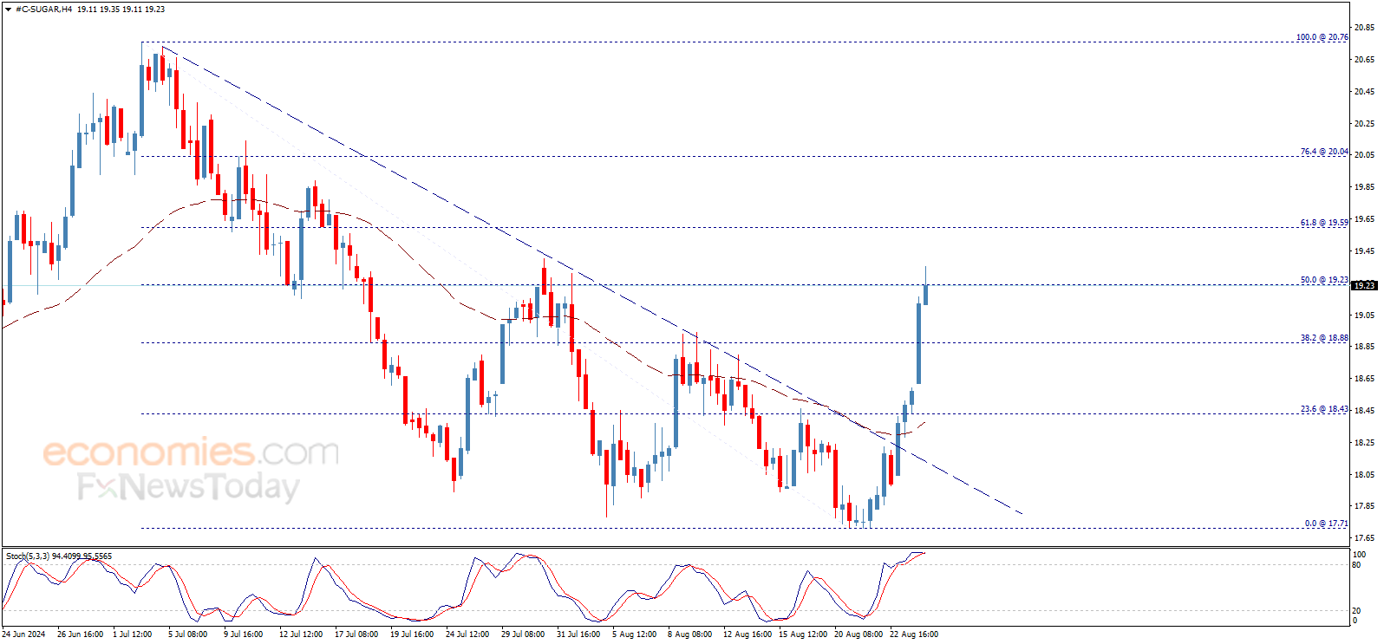Select the 23.6 @ 18.43 Fibonacci label
The image size is (1384, 644).
pos(1324,409)
